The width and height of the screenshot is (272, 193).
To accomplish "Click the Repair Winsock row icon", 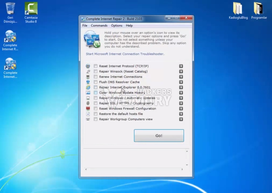I will (88, 71).
